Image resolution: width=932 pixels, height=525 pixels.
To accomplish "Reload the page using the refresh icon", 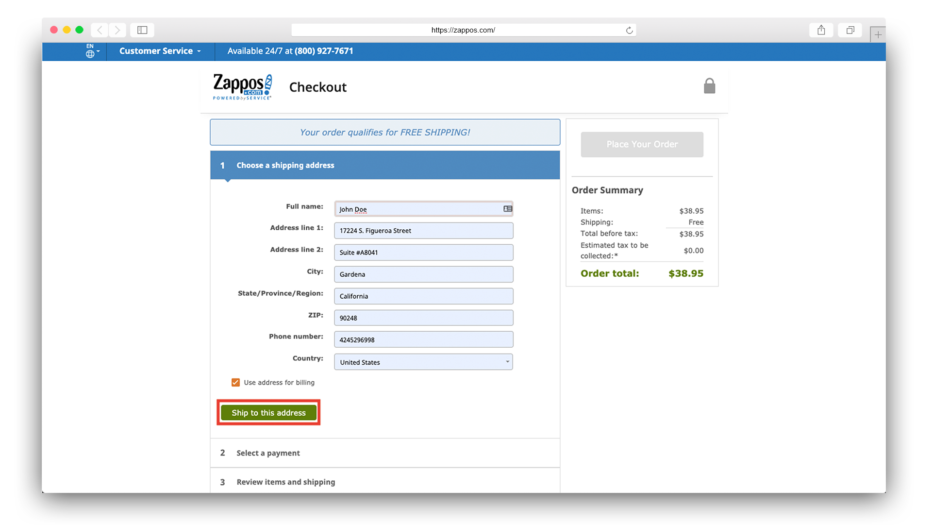I will pos(629,30).
